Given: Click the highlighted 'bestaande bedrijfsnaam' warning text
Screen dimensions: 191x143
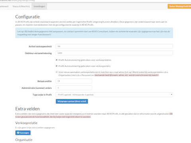Looking at the screenshot, I should (127, 75).
